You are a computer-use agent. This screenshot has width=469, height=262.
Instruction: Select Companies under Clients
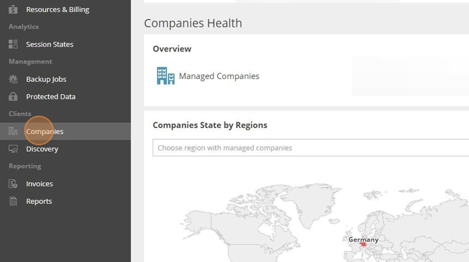click(x=65, y=131)
